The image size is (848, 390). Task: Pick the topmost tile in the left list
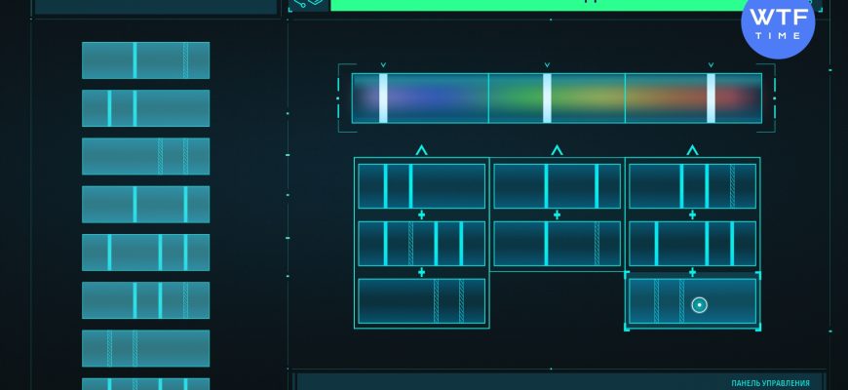click(x=145, y=60)
